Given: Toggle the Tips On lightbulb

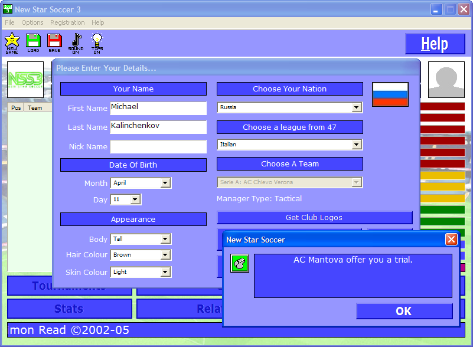Looking at the screenshot, I should (97, 42).
